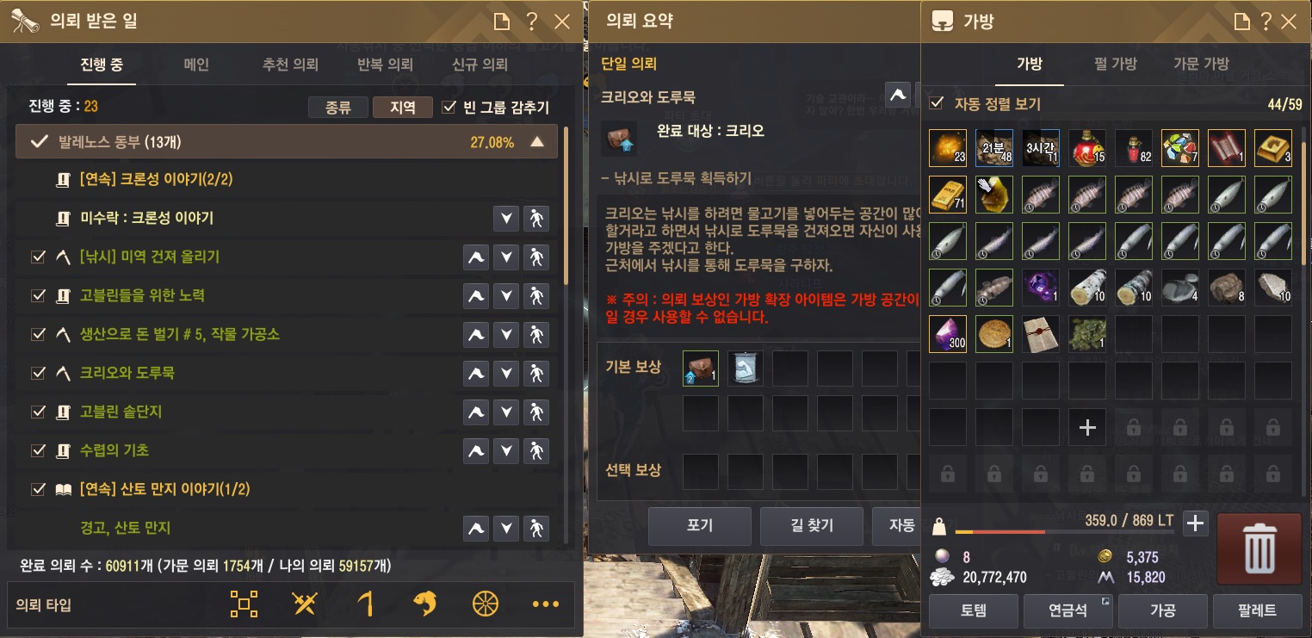Click the 포기 button to abandon quest
1312x638 pixels.
[x=699, y=525]
